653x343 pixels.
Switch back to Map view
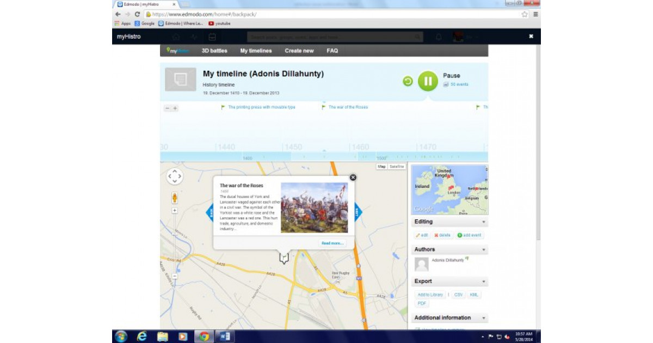tap(382, 166)
